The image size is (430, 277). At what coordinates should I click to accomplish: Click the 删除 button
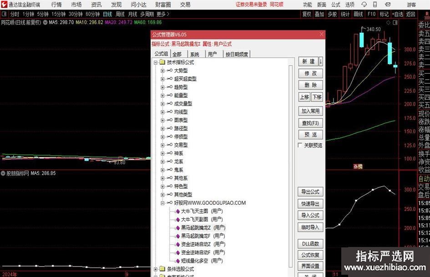click(310, 85)
